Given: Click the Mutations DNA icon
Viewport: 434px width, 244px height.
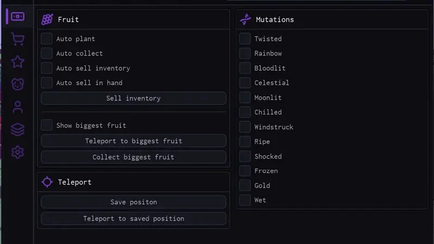Looking at the screenshot, I should click(x=245, y=20).
